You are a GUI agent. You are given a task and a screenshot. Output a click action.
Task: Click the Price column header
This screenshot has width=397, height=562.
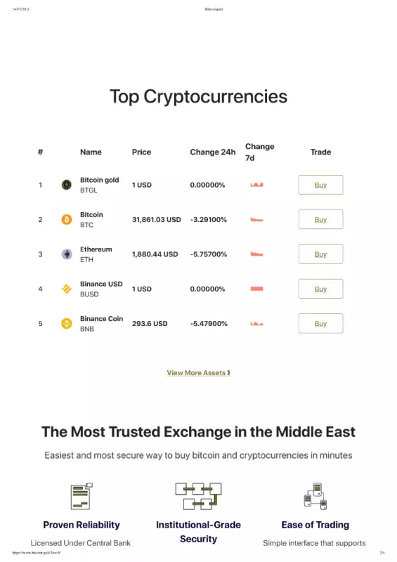click(x=141, y=152)
